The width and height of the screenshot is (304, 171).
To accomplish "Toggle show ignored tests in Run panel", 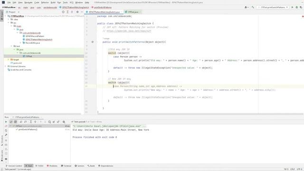I will pyautogui.click(x=15, y=122).
